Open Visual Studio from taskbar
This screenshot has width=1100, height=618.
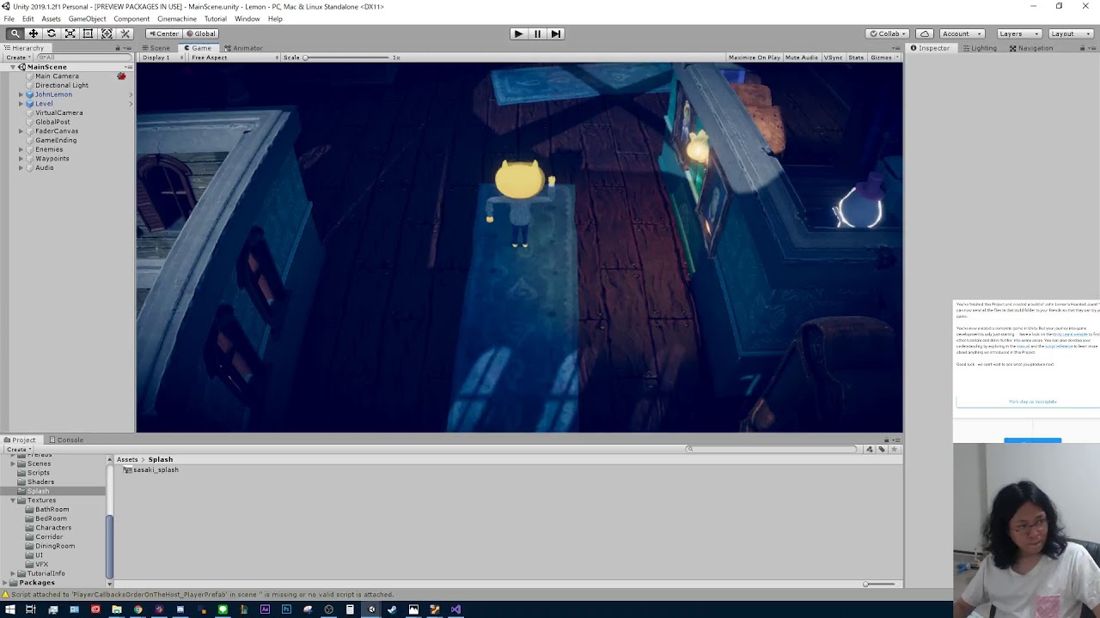point(455,609)
